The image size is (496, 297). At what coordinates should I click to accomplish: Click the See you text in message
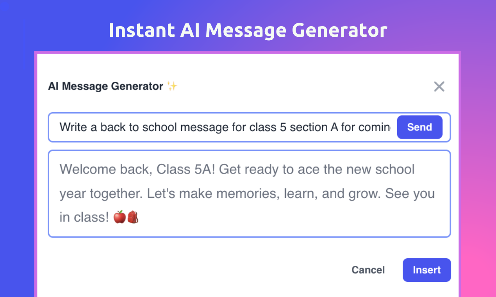tap(410, 193)
